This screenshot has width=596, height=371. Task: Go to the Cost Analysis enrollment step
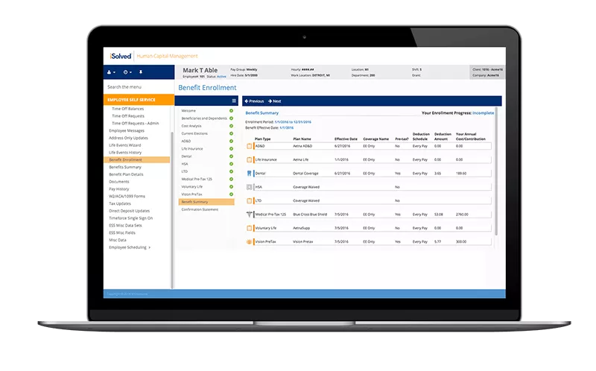click(191, 126)
